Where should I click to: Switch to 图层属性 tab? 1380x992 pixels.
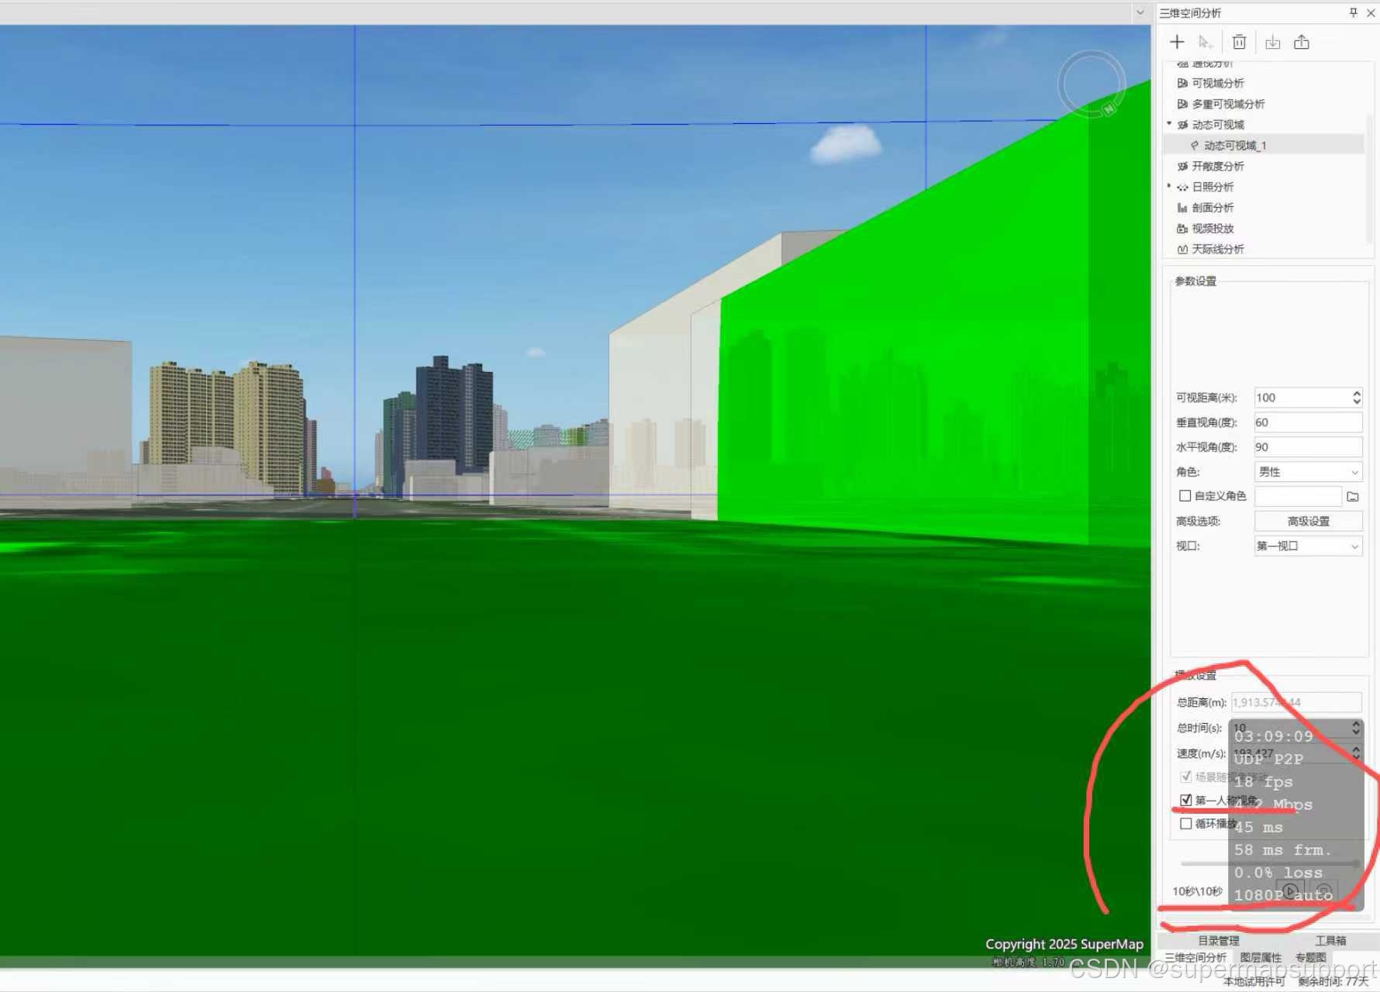point(1261,958)
